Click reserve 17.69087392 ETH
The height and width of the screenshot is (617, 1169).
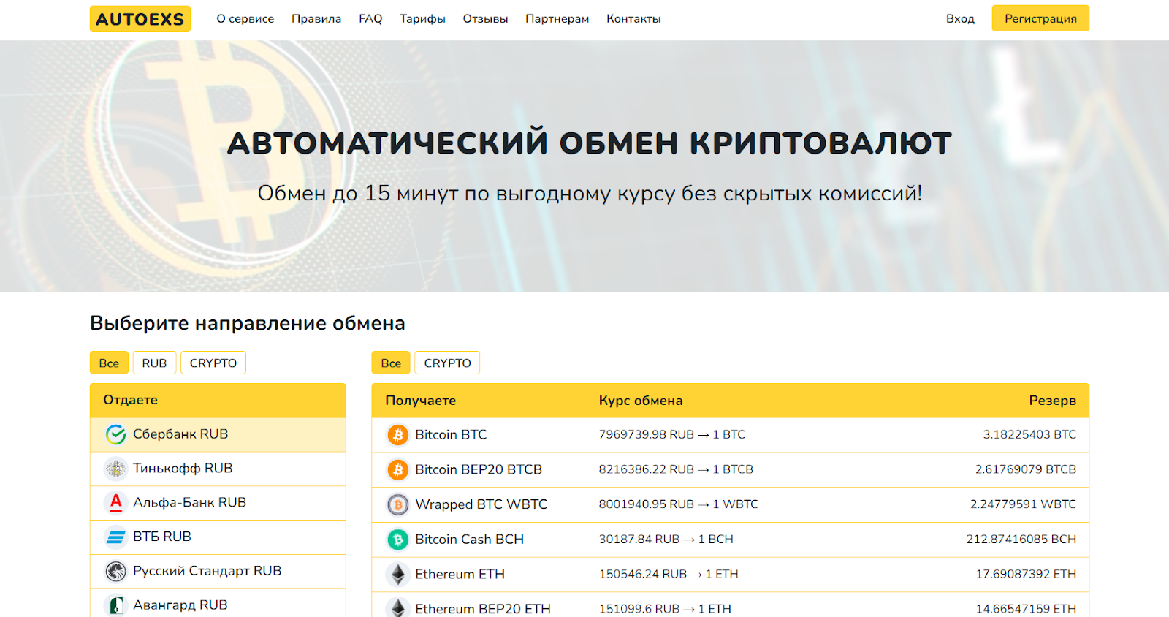tap(1026, 574)
